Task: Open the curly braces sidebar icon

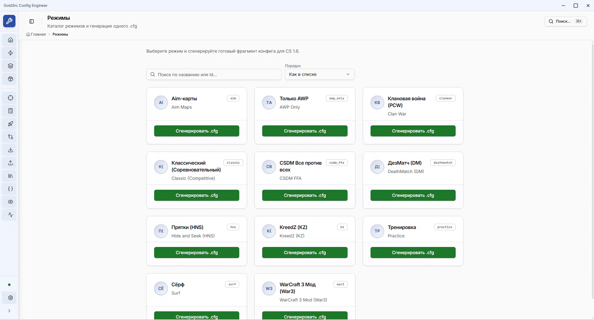Action: [11, 189]
